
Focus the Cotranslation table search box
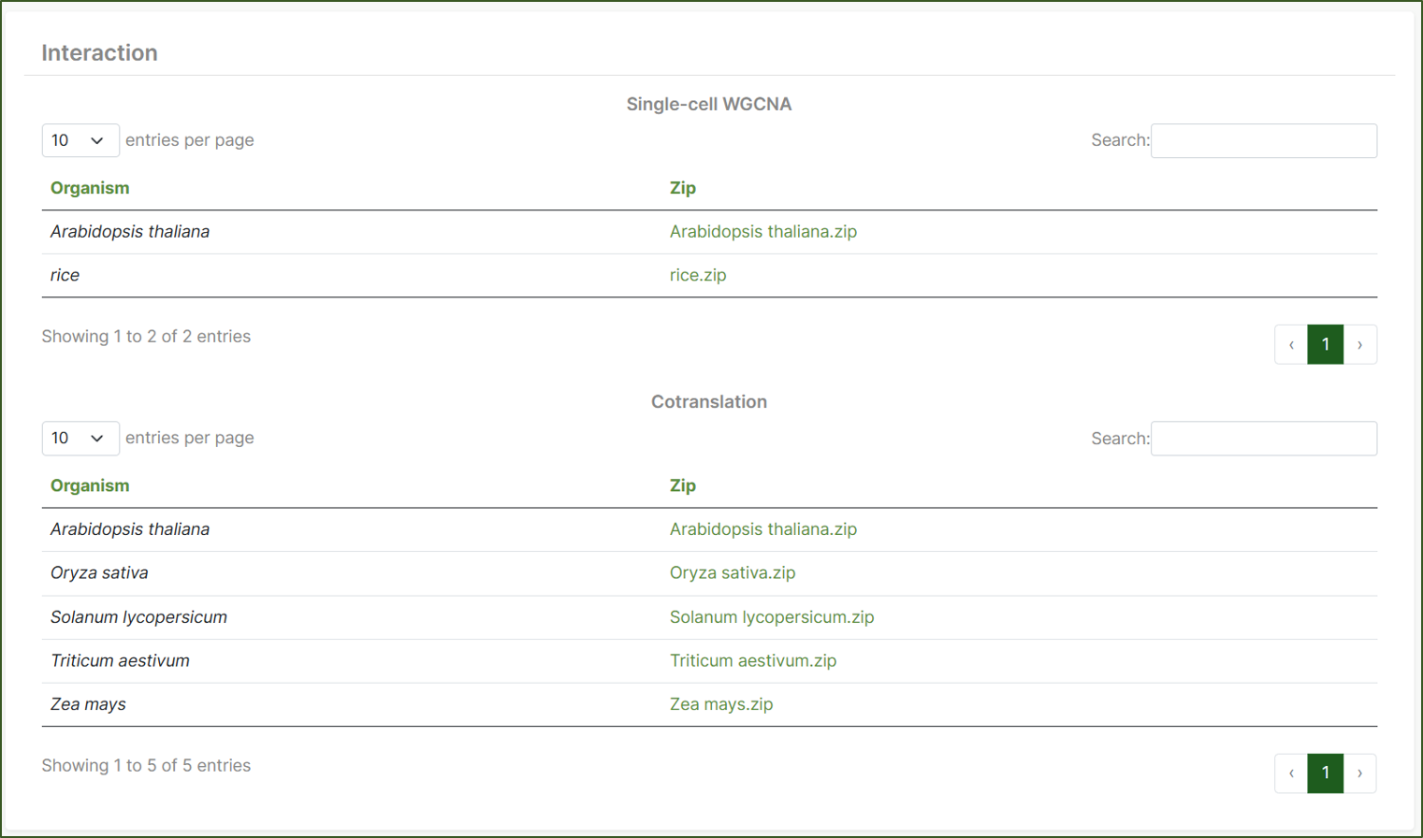click(x=1263, y=438)
